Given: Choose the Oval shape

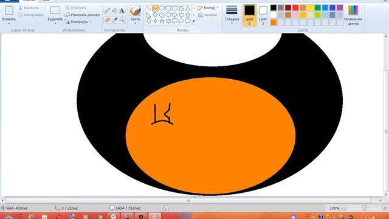Looking at the screenshot, I should [x=162, y=8].
